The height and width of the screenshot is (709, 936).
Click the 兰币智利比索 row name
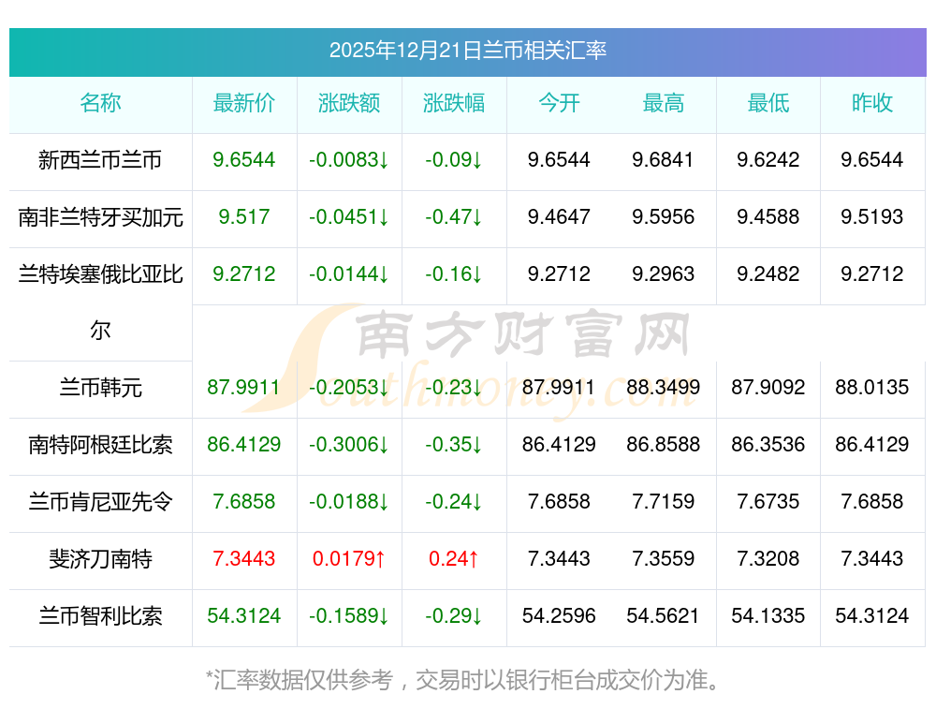(x=100, y=616)
